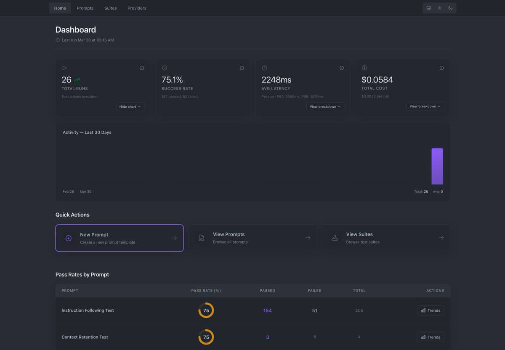This screenshot has width=505, height=350.
Task: Expand View breakdown under Total Cost
Action: coord(425,106)
